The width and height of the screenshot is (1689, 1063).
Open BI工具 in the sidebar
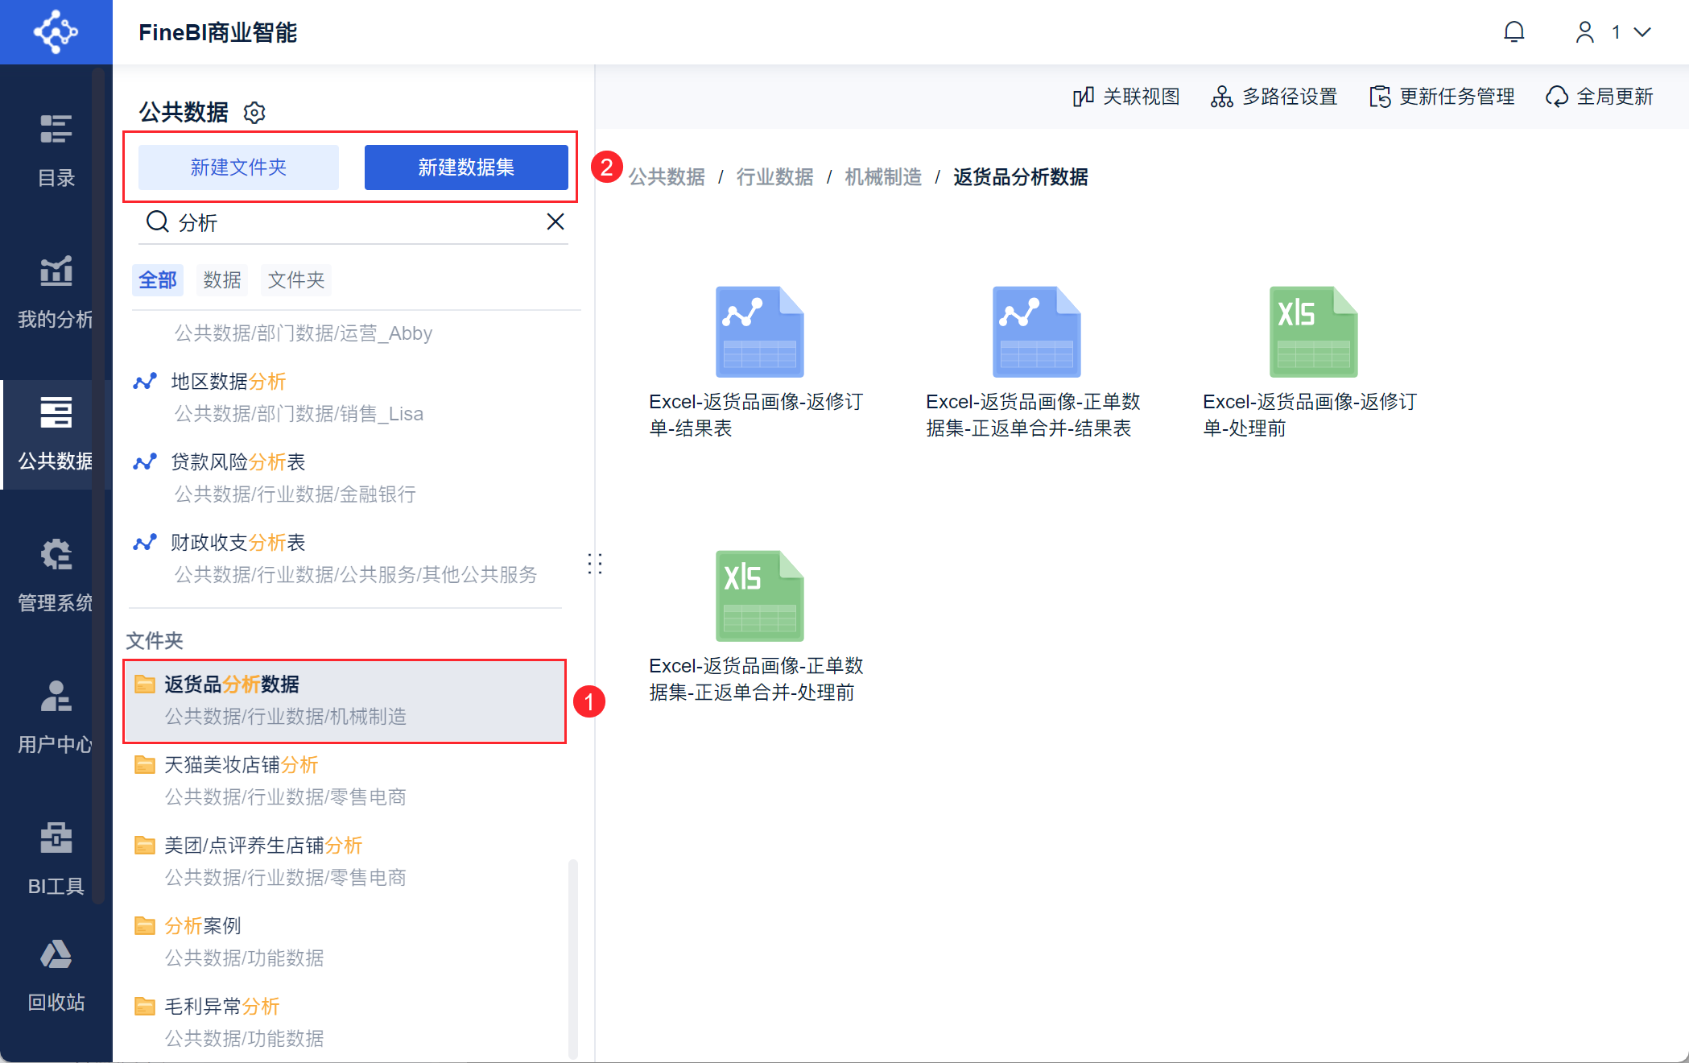pyautogui.click(x=56, y=858)
